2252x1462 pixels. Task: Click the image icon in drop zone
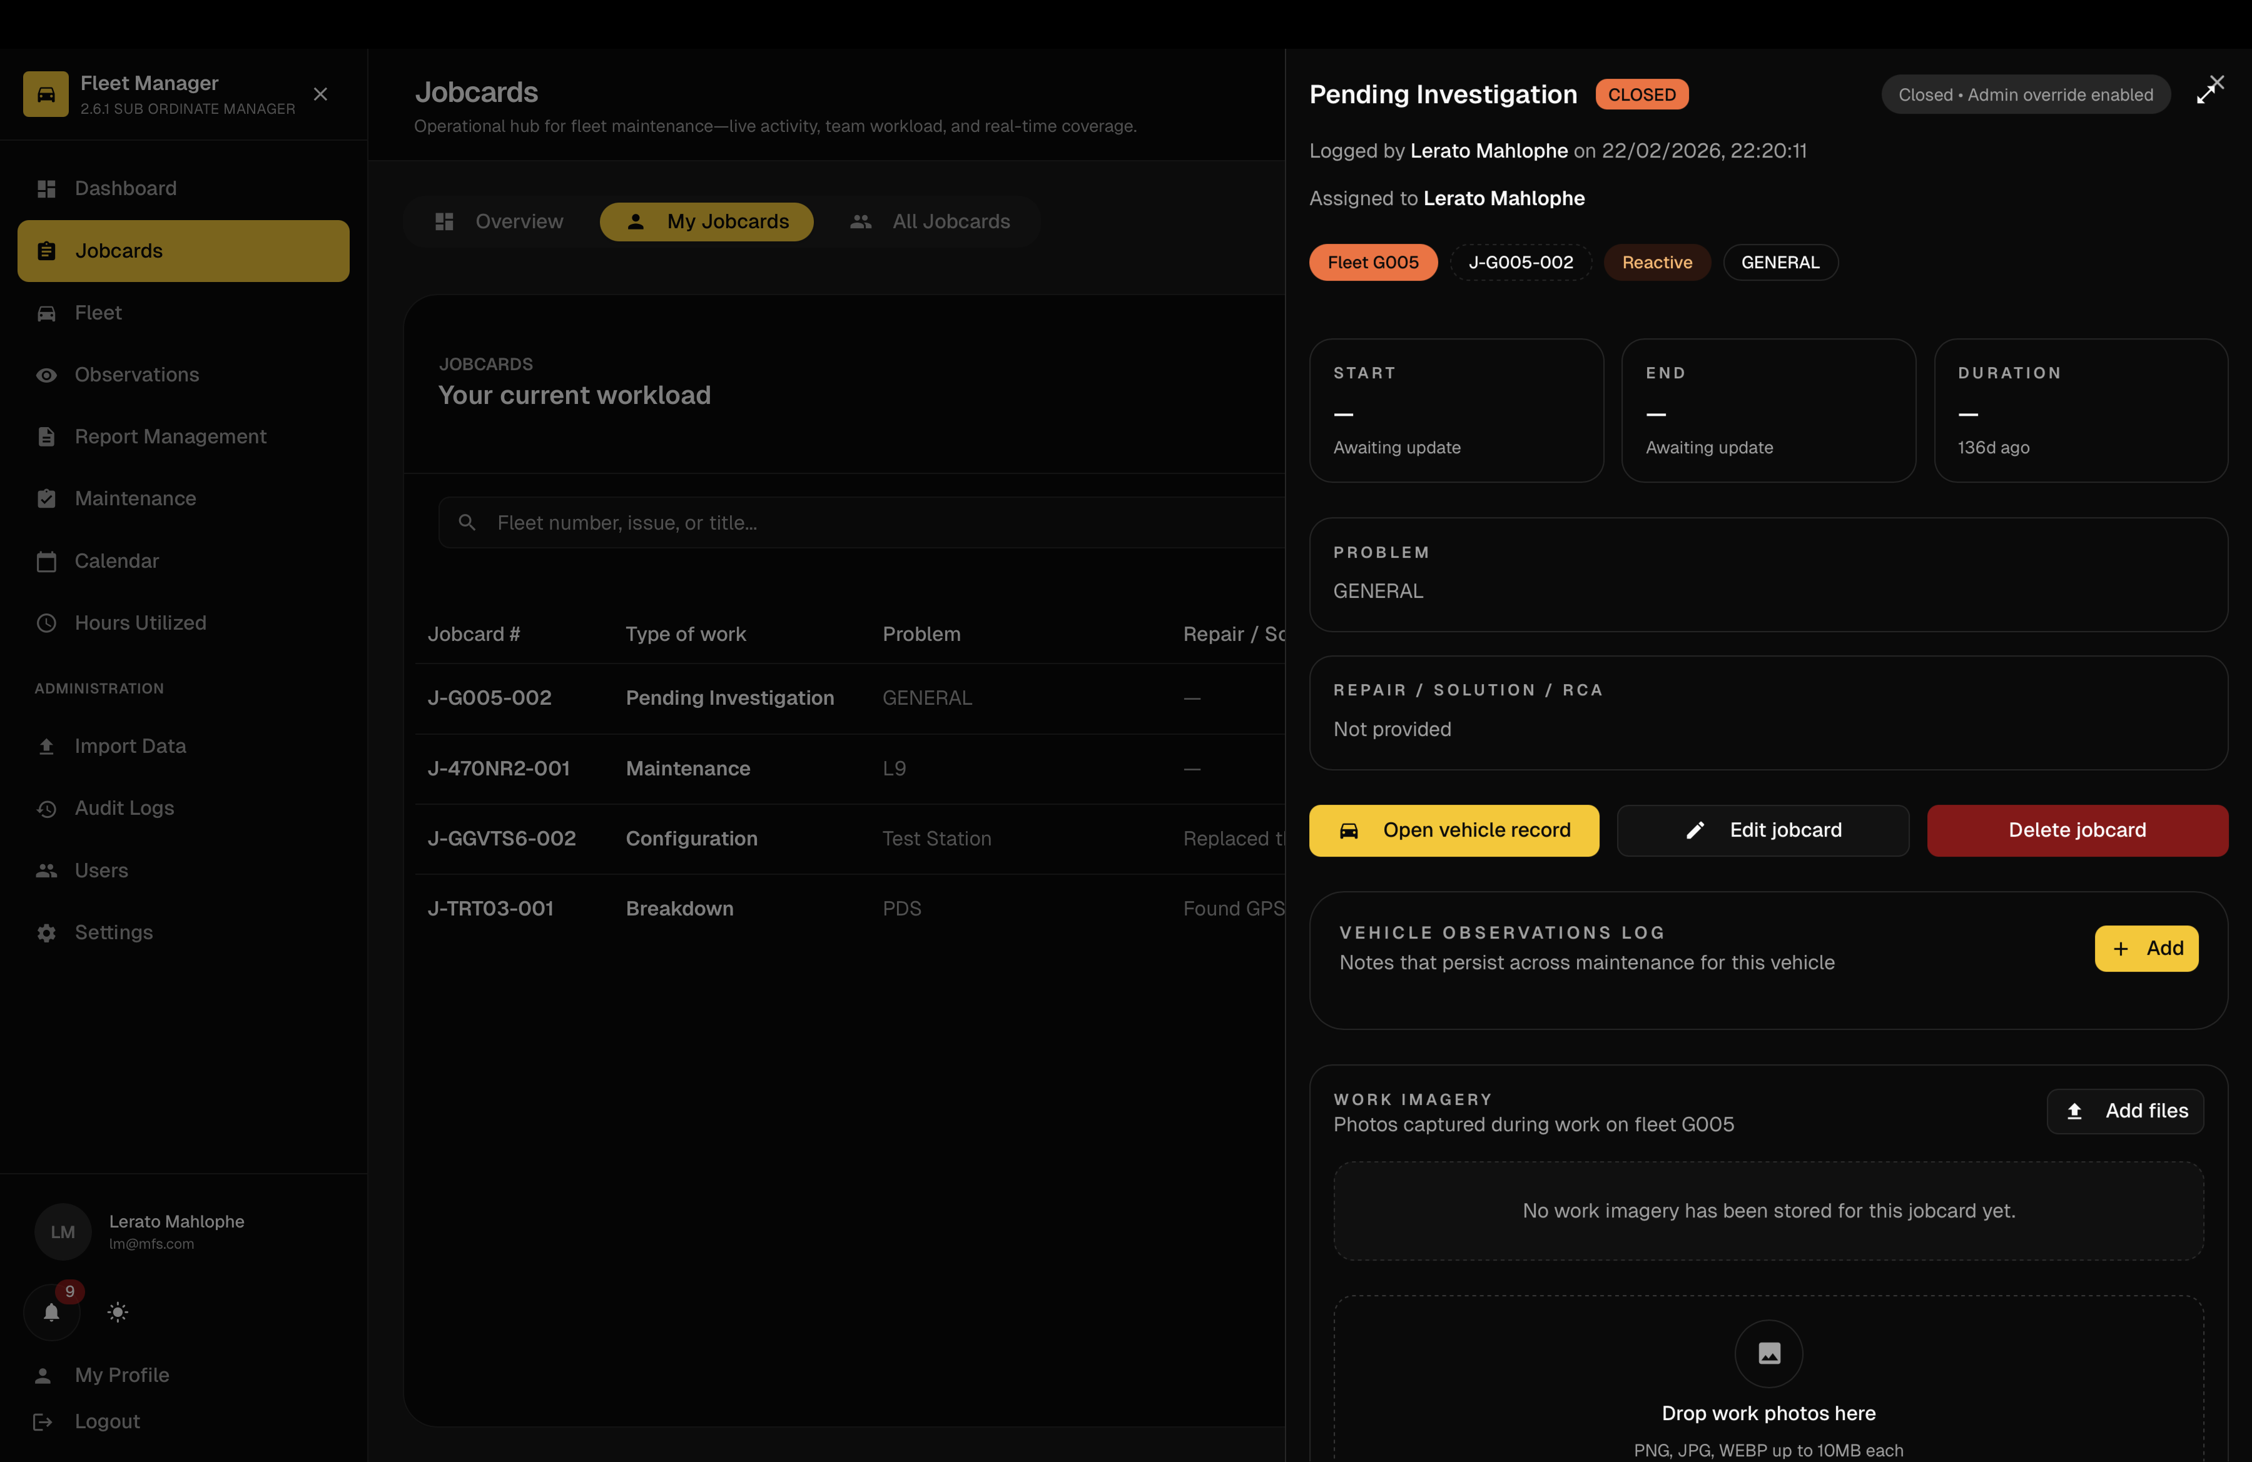click(x=1768, y=1354)
